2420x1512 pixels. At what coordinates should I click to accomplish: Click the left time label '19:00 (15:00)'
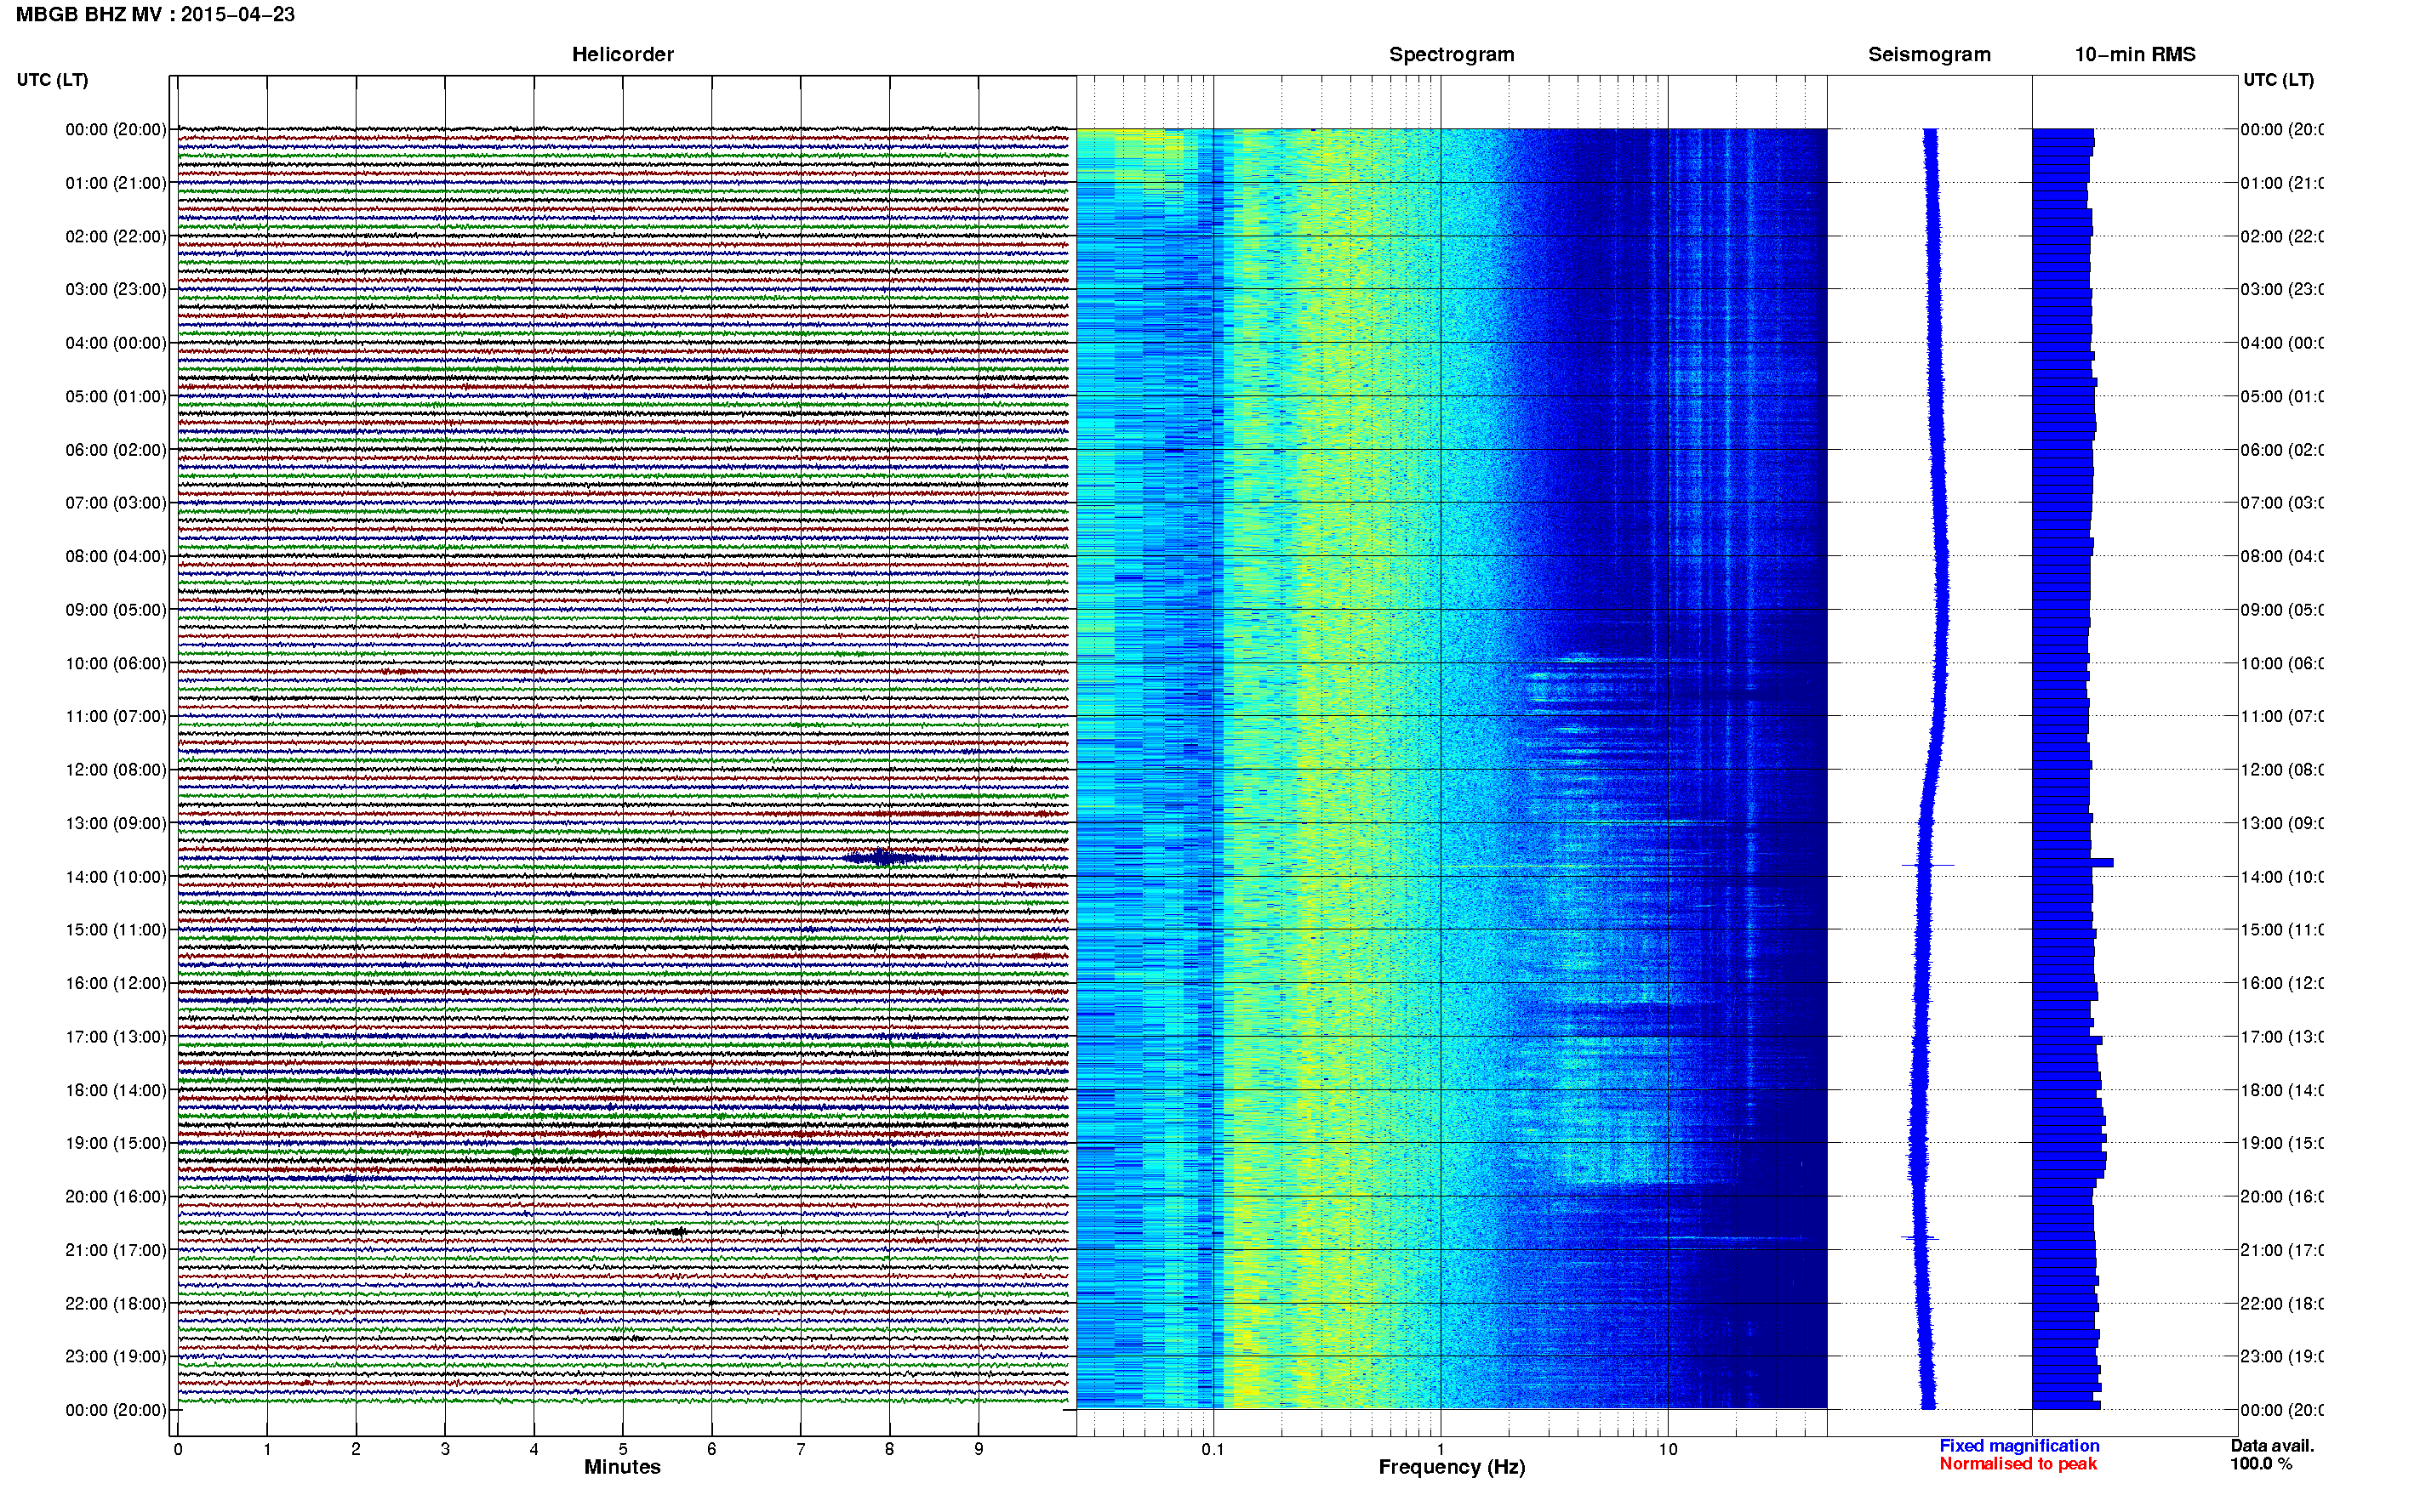coord(116,1143)
